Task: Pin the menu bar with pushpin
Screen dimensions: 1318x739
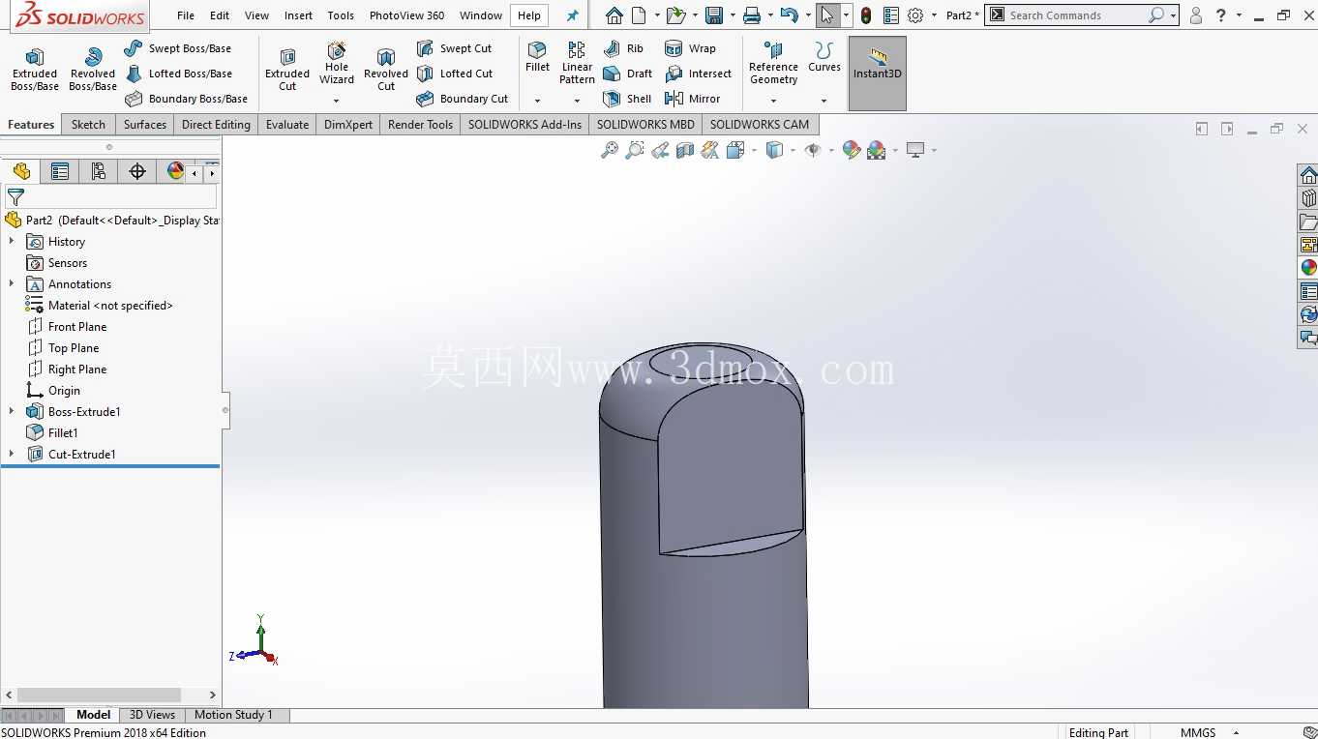Action: pyautogui.click(x=573, y=15)
